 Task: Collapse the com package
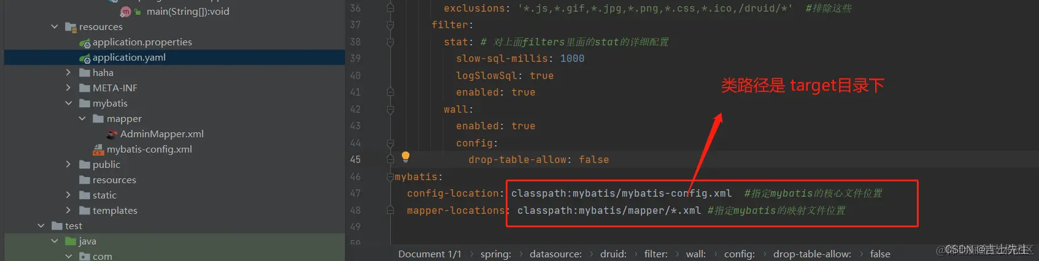click(x=68, y=256)
